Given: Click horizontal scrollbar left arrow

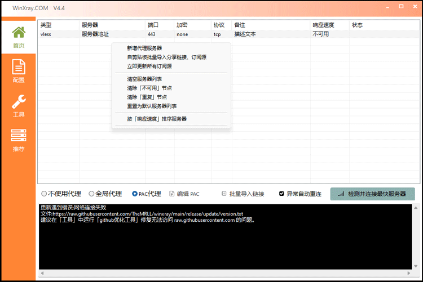Looking at the screenshot, I should 42,273.
